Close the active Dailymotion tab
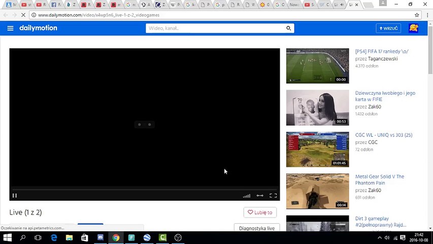The width and height of the screenshot is (433, 244). [x=356, y=5]
